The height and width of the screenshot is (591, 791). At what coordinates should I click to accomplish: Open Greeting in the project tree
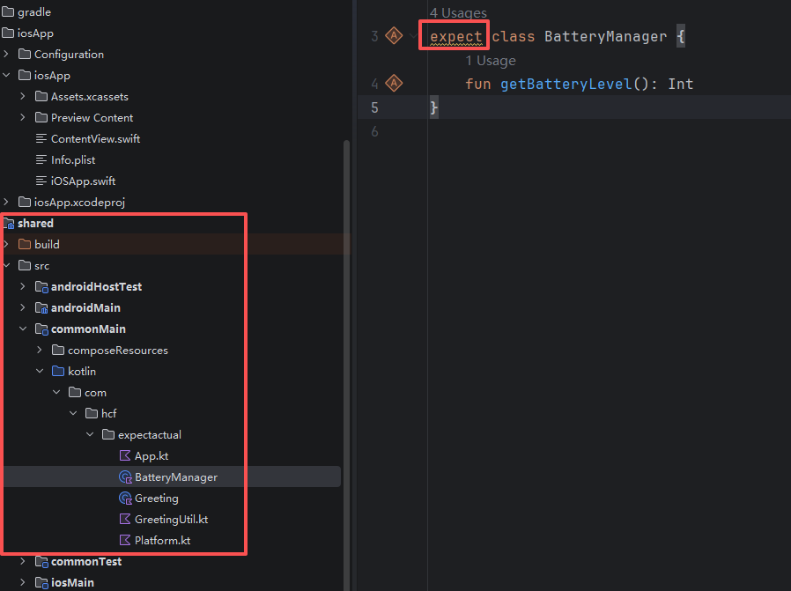[157, 499]
